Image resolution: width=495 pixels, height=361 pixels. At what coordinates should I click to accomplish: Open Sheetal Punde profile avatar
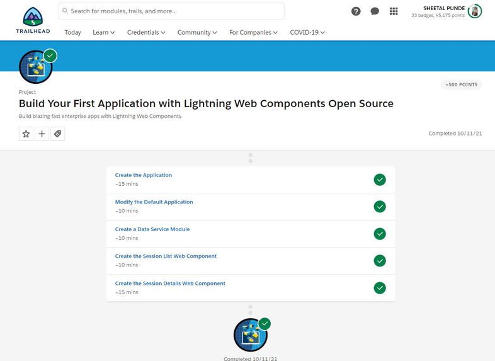pos(474,11)
